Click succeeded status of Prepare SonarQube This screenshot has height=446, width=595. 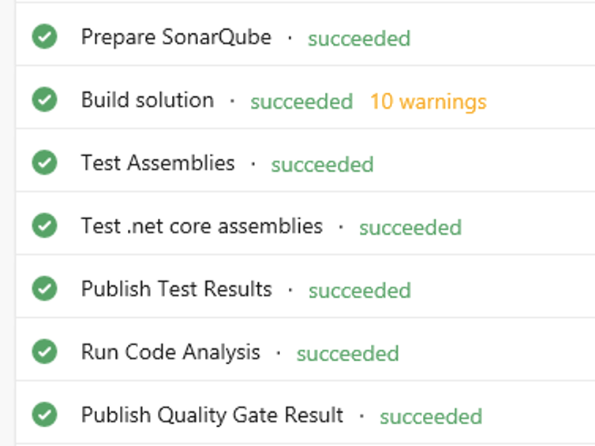359,39
